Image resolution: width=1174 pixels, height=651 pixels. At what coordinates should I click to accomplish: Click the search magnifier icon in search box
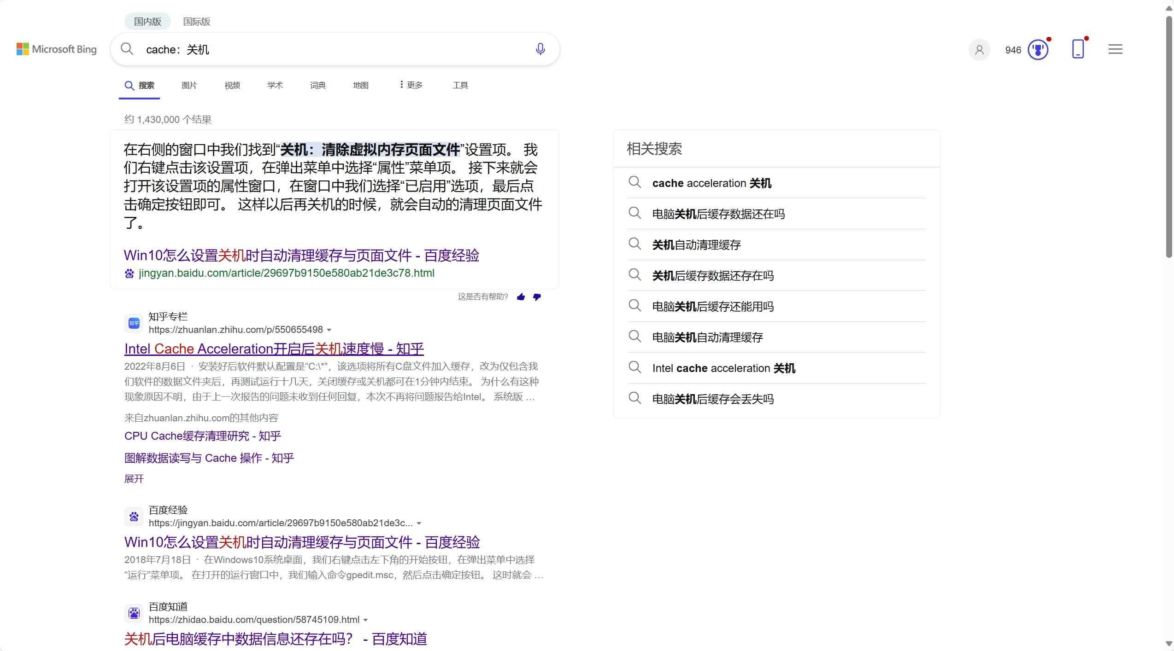click(127, 49)
